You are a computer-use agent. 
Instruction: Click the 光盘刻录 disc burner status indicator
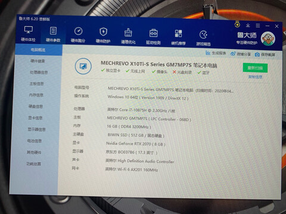182,72
